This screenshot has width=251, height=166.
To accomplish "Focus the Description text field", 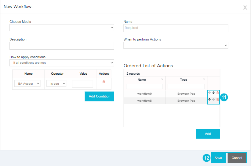I will (62, 46).
